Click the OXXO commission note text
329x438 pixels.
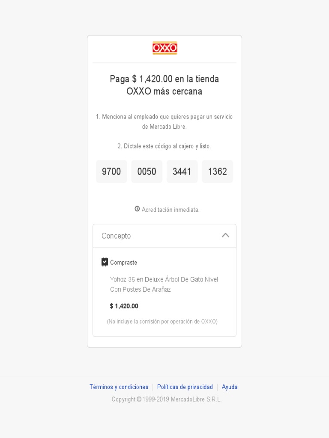(162, 322)
